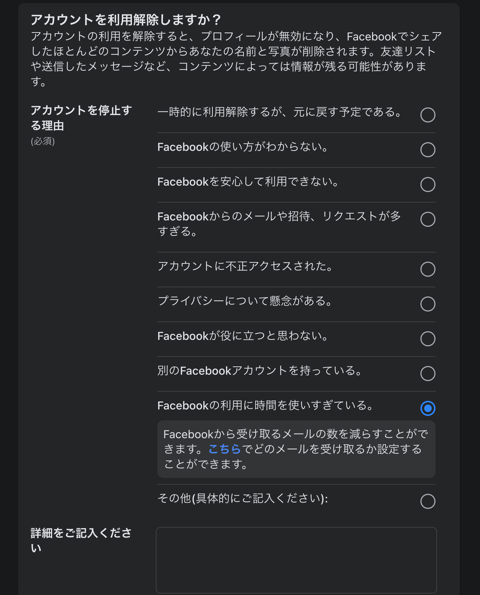Viewport: 480px width, 595px height.
Task: Click selected radio 利用に時間を使いすぎている
Action: [x=427, y=408]
